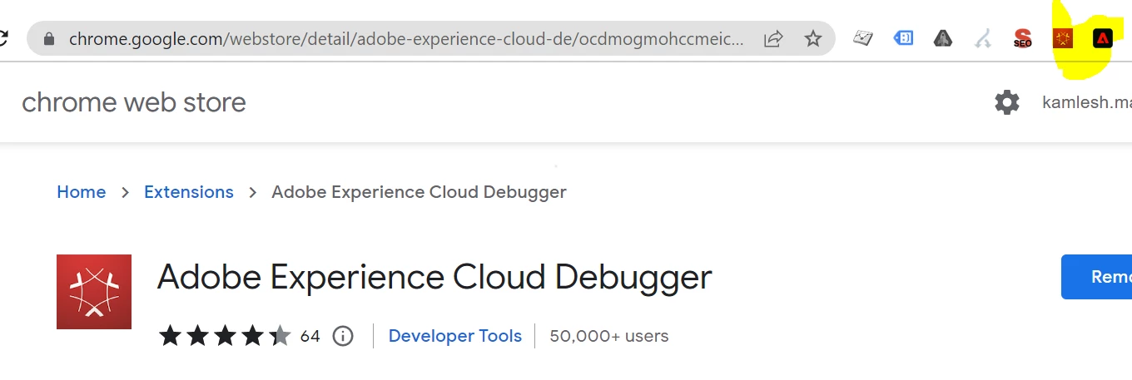Bookmark this page with the star icon
Screen dimensions: 1132x380
pos(813,38)
